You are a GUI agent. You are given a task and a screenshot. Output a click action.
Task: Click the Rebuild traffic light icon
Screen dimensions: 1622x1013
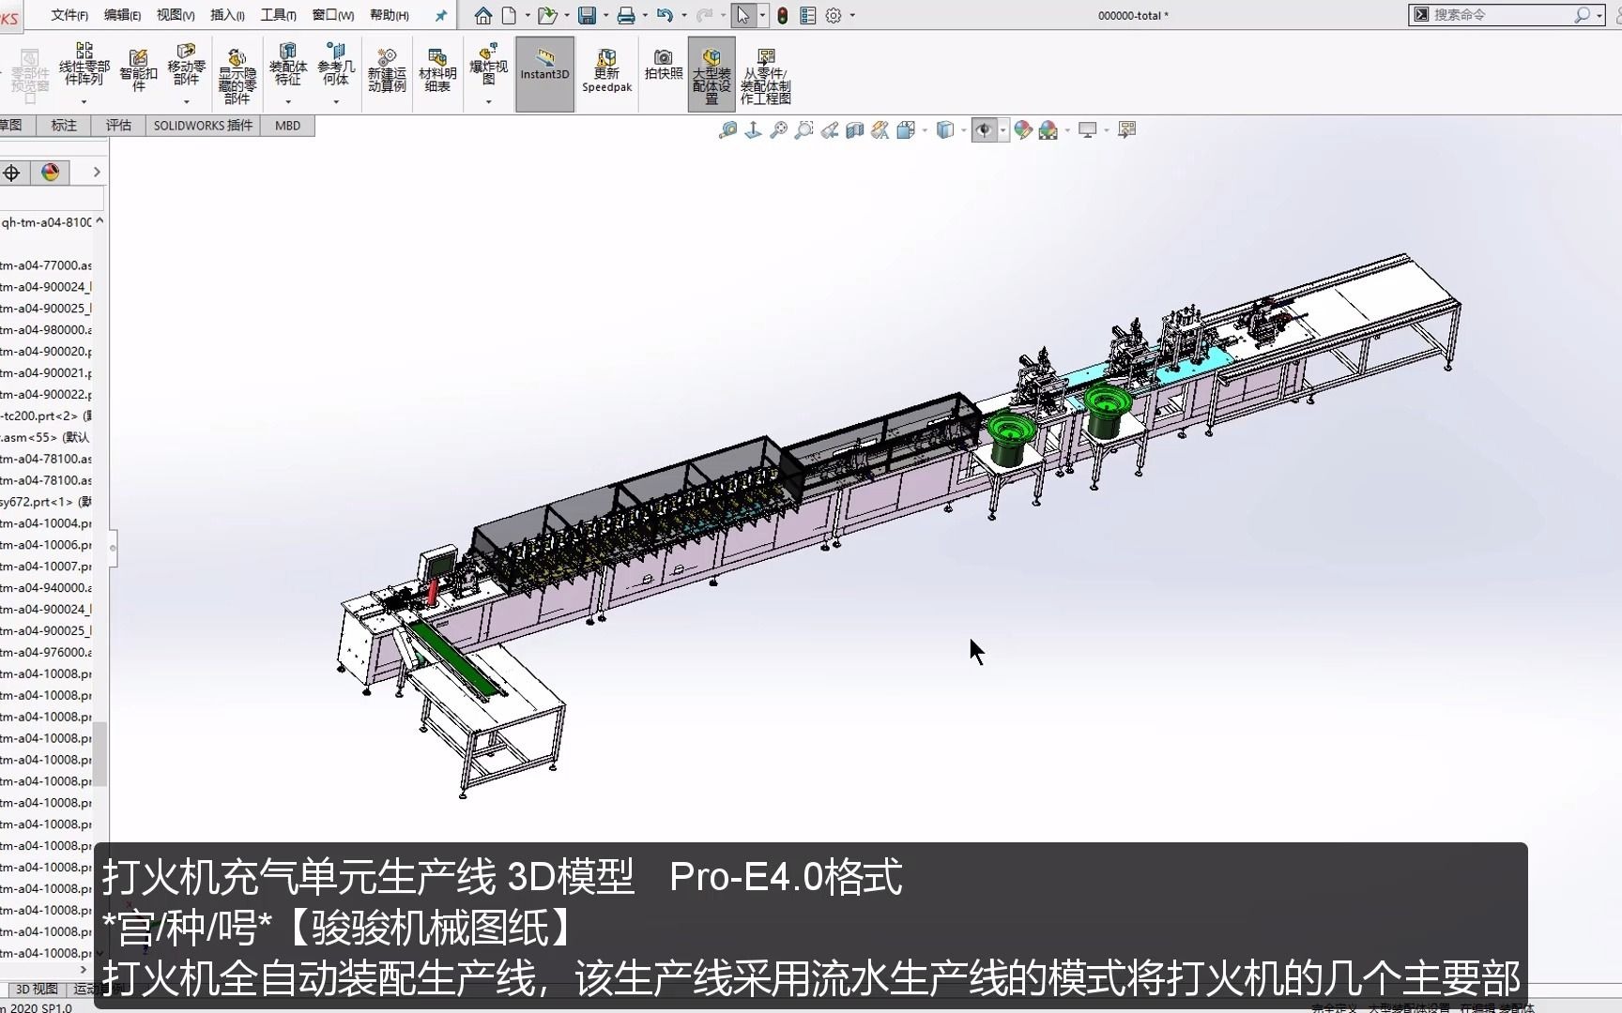pyautogui.click(x=782, y=15)
